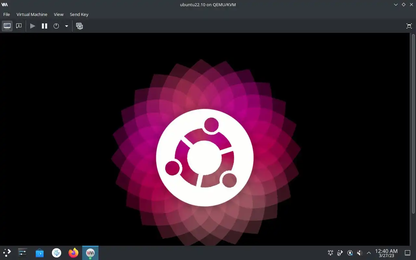Open the audio volume tray icon
The image size is (416, 260).
click(359, 253)
